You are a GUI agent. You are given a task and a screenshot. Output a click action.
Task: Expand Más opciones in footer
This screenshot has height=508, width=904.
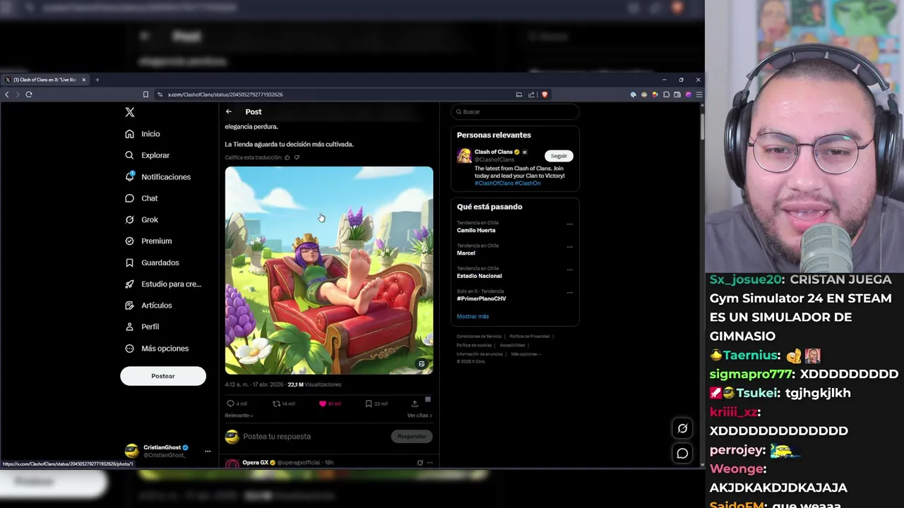[x=525, y=353]
